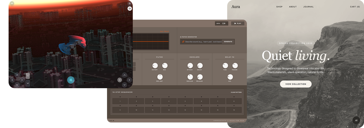This screenshot has height=128, width=364.
Task: Open the game settings gear icon
Action: [x=129, y=4]
